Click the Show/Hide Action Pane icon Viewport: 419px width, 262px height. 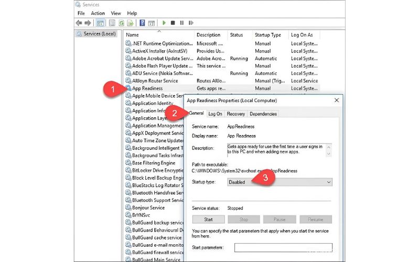coord(152,23)
